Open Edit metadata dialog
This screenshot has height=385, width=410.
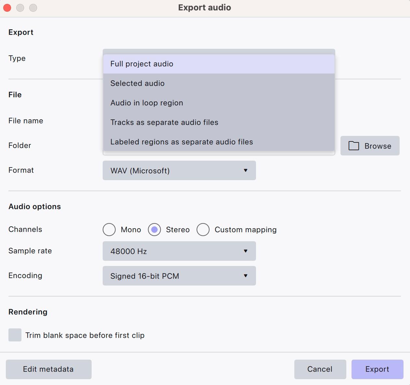coord(49,369)
